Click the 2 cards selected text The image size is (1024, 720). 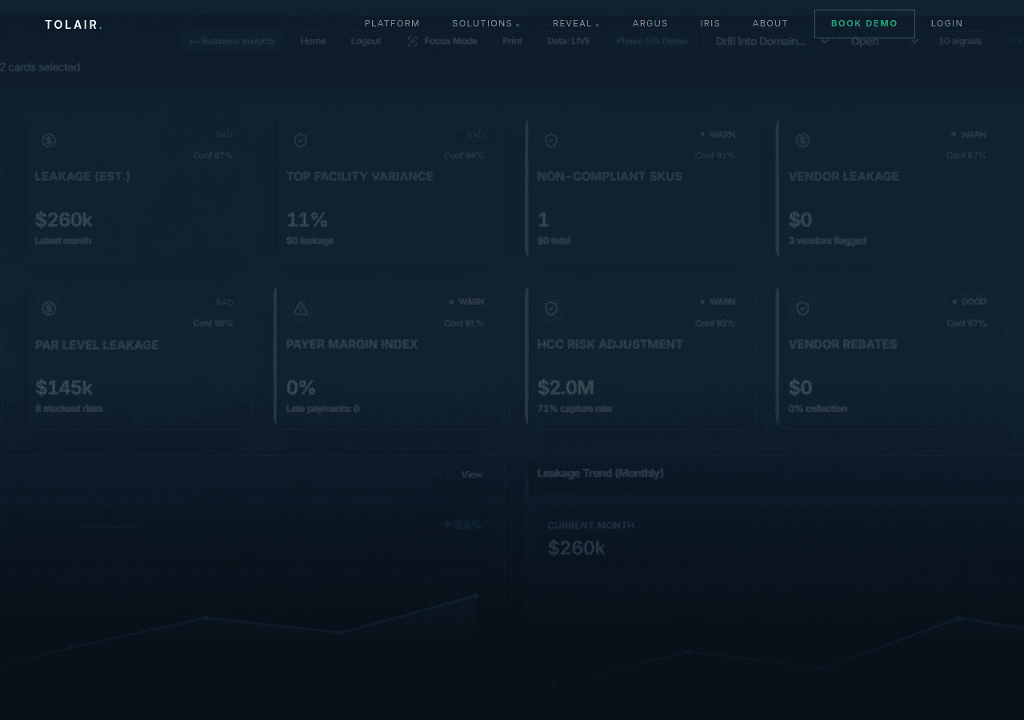[x=40, y=67]
